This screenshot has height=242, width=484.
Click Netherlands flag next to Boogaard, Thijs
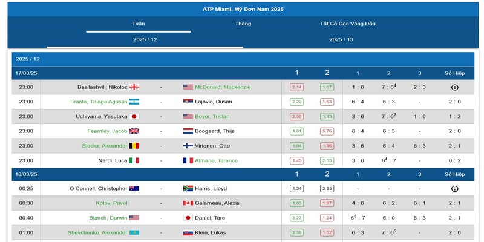click(x=188, y=131)
